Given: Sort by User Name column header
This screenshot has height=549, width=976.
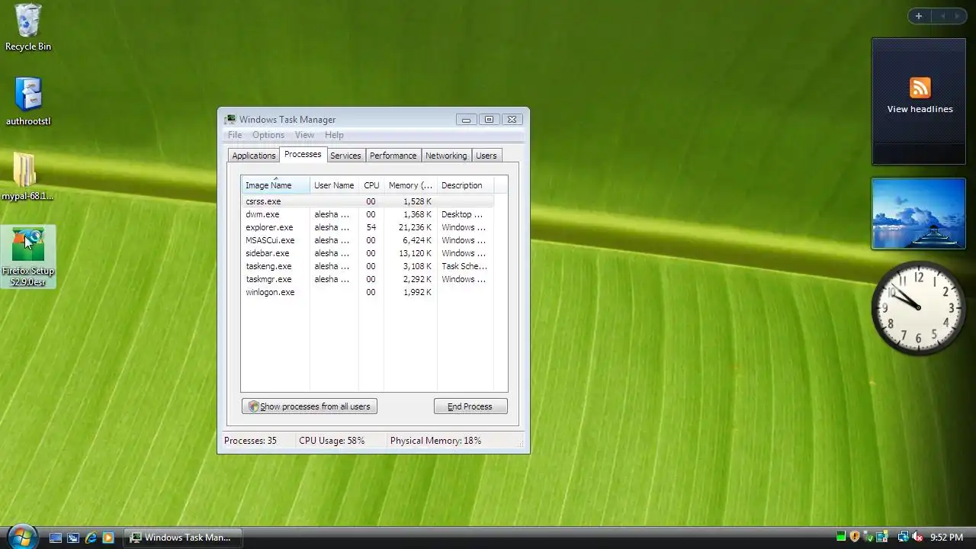Looking at the screenshot, I should [x=334, y=185].
